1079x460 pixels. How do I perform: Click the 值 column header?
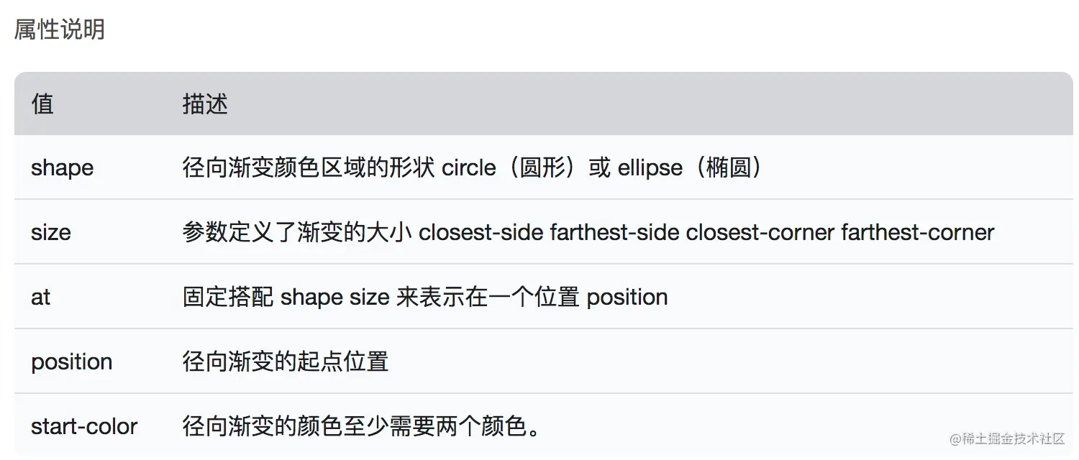tap(42, 104)
